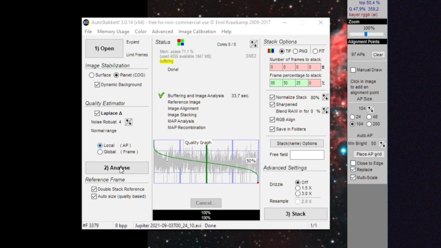Click the 1) Open button
441x248 pixels.
[104, 48]
